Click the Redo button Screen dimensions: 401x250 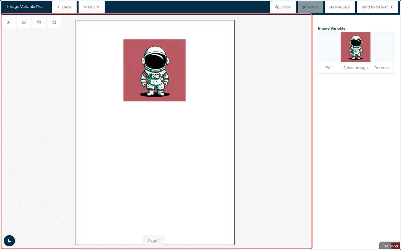pos(310,7)
